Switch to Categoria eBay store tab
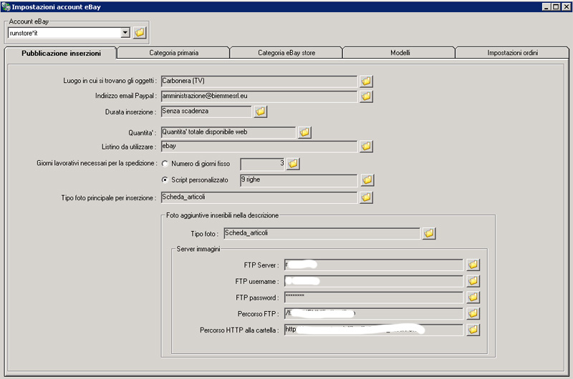This screenshot has height=379, width=573. (x=286, y=53)
